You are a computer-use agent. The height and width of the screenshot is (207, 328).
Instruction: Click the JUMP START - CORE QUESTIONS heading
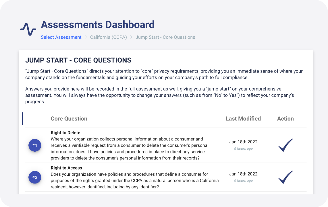pos(78,60)
